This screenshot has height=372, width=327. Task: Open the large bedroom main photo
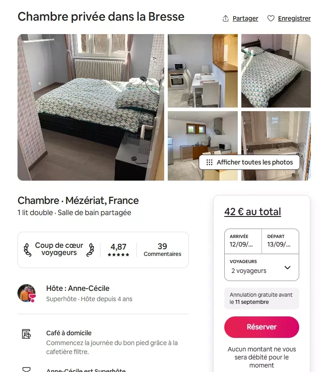click(x=91, y=107)
